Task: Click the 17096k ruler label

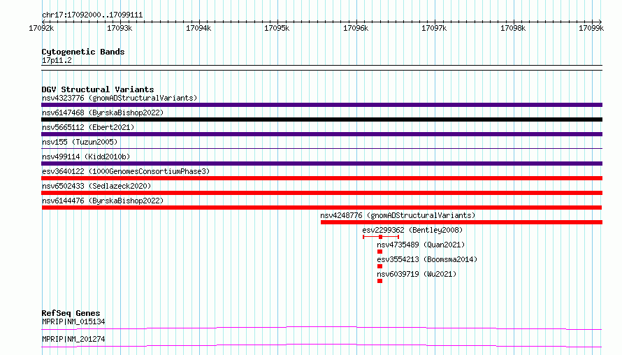Action: coord(356,28)
